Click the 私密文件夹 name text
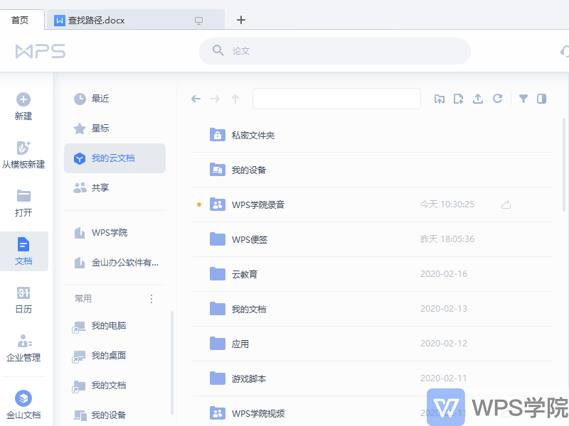The width and height of the screenshot is (569, 426). [x=253, y=135]
